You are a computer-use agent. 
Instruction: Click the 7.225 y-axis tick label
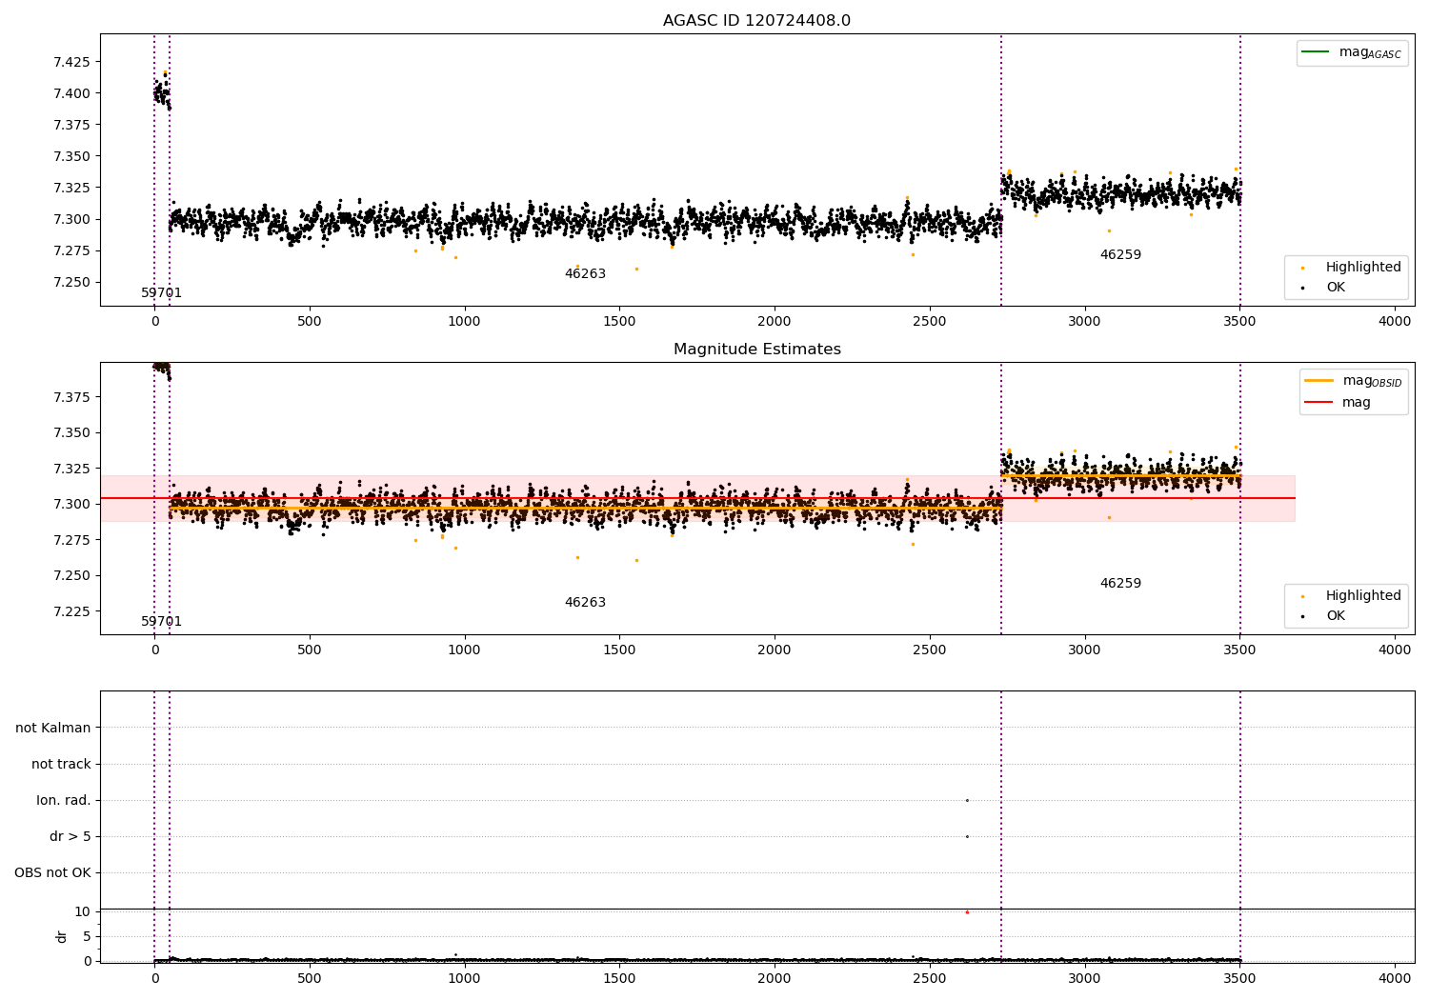tap(71, 611)
